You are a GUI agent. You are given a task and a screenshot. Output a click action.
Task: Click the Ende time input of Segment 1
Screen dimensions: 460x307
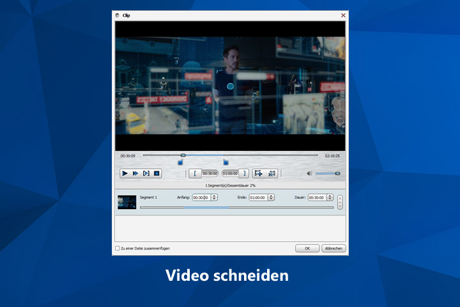tap(259, 198)
